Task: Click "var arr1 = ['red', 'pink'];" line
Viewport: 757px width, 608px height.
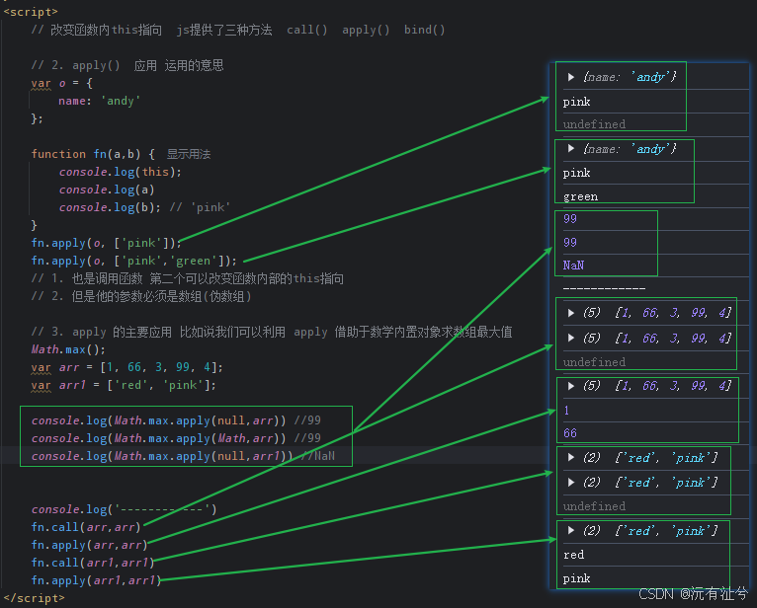Action: (x=124, y=385)
